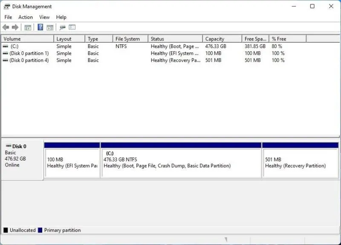Image resolution: width=341 pixels, height=245 pixels.
Task: Click Healthy (Boot, Page ... status cell
Action: coord(175,47)
